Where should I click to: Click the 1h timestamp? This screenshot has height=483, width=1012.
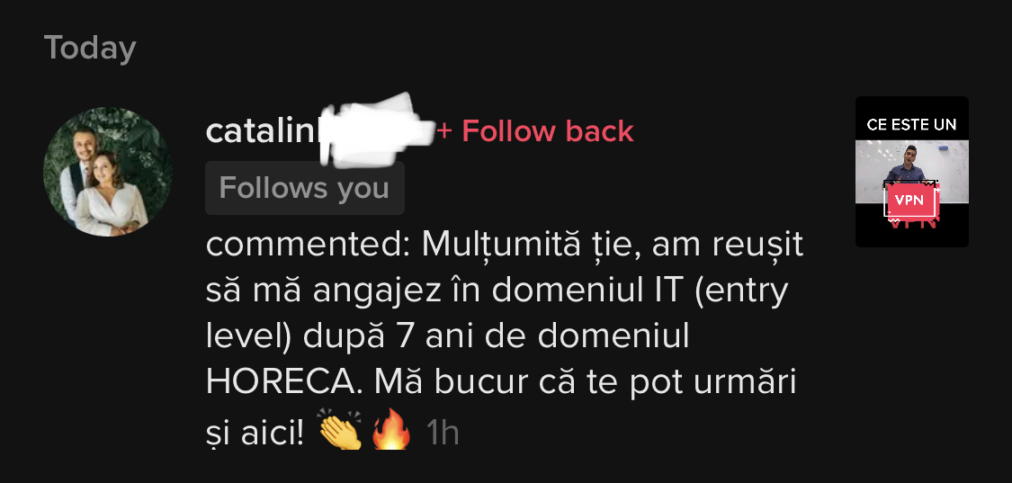[443, 433]
